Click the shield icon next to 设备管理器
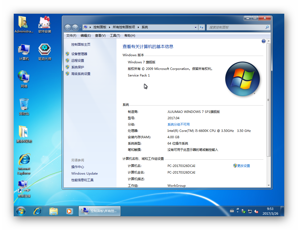298x230 pixels. pyautogui.click(x=67, y=54)
